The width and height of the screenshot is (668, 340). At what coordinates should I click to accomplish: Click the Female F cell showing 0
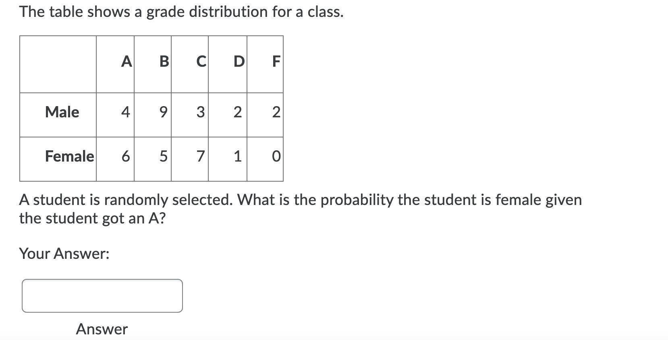[x=265, y=159]
